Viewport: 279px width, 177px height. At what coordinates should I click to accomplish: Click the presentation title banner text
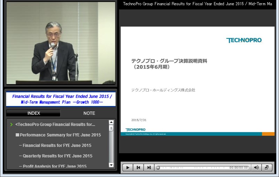tap(62, 99)
